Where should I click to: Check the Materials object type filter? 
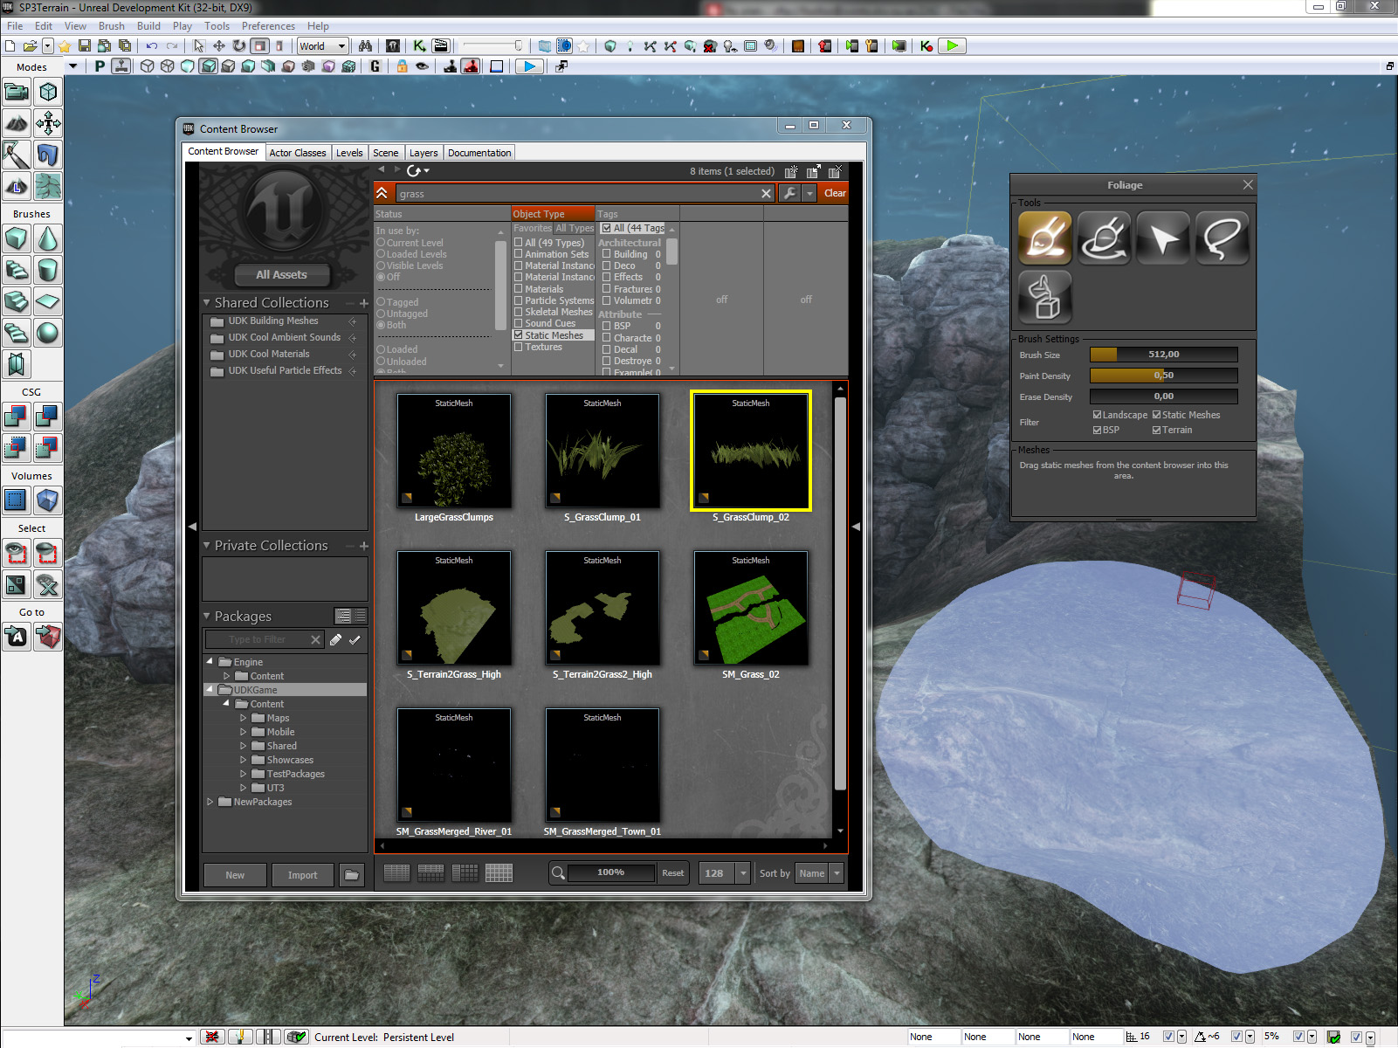519,289
